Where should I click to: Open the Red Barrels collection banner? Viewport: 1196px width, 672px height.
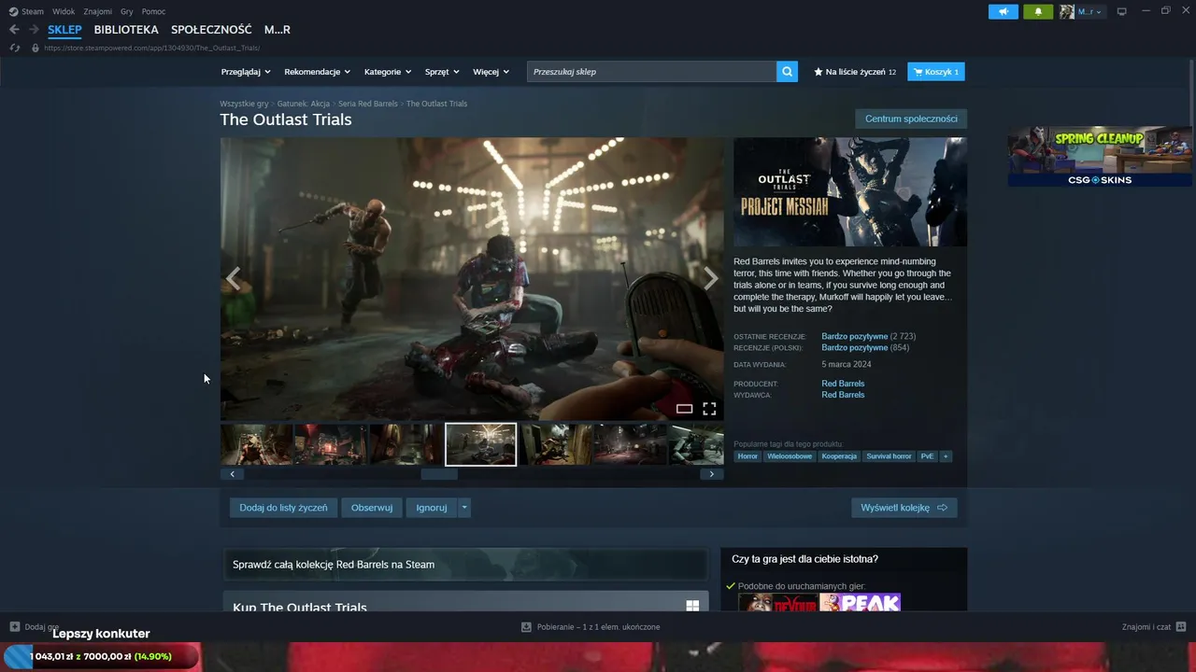click(x=465, y=565)
